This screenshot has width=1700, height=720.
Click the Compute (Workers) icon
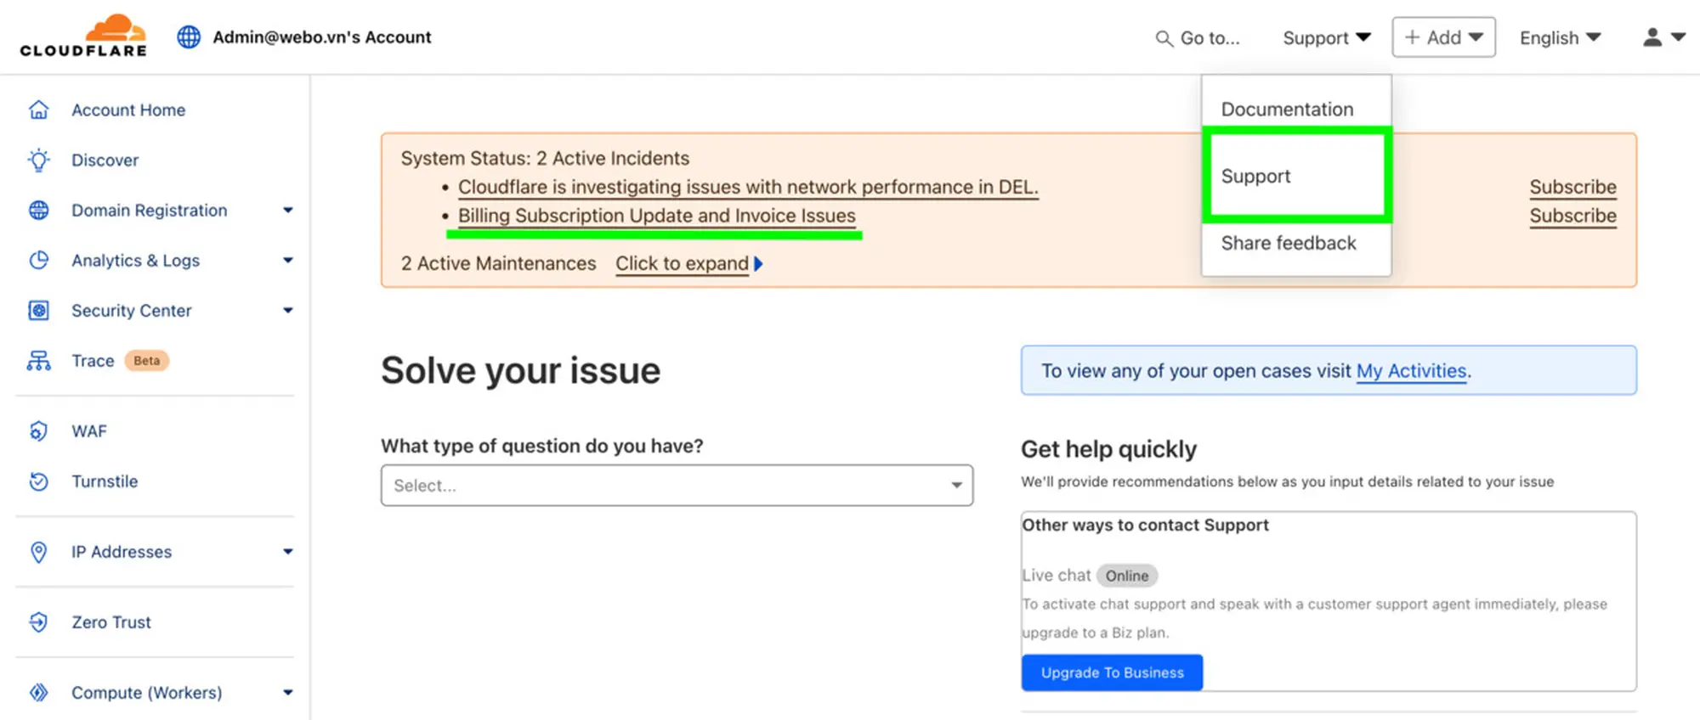(38, 693)
